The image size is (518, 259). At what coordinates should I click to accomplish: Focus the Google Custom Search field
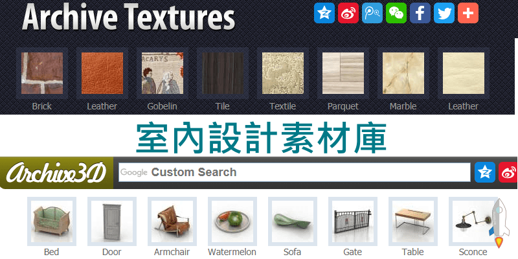pos(295,172)
